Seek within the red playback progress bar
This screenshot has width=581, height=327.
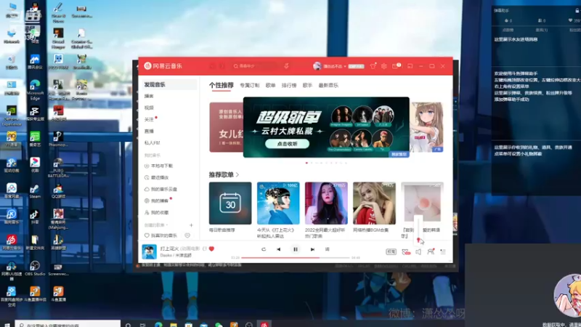point(295,258)
